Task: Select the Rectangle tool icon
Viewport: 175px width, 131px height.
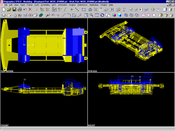Action: point(84,10)
